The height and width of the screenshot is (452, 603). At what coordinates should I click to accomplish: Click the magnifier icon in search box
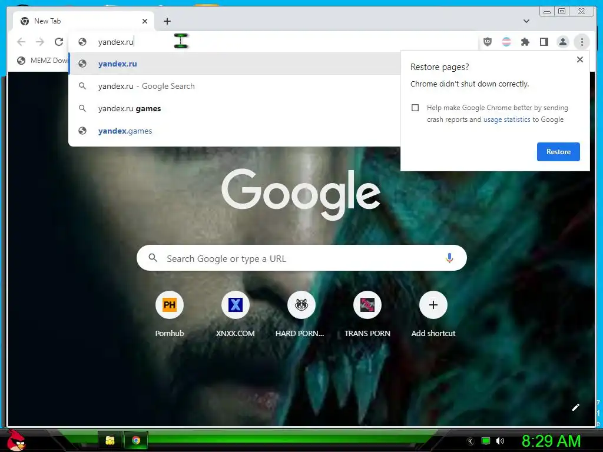(153, 258)
